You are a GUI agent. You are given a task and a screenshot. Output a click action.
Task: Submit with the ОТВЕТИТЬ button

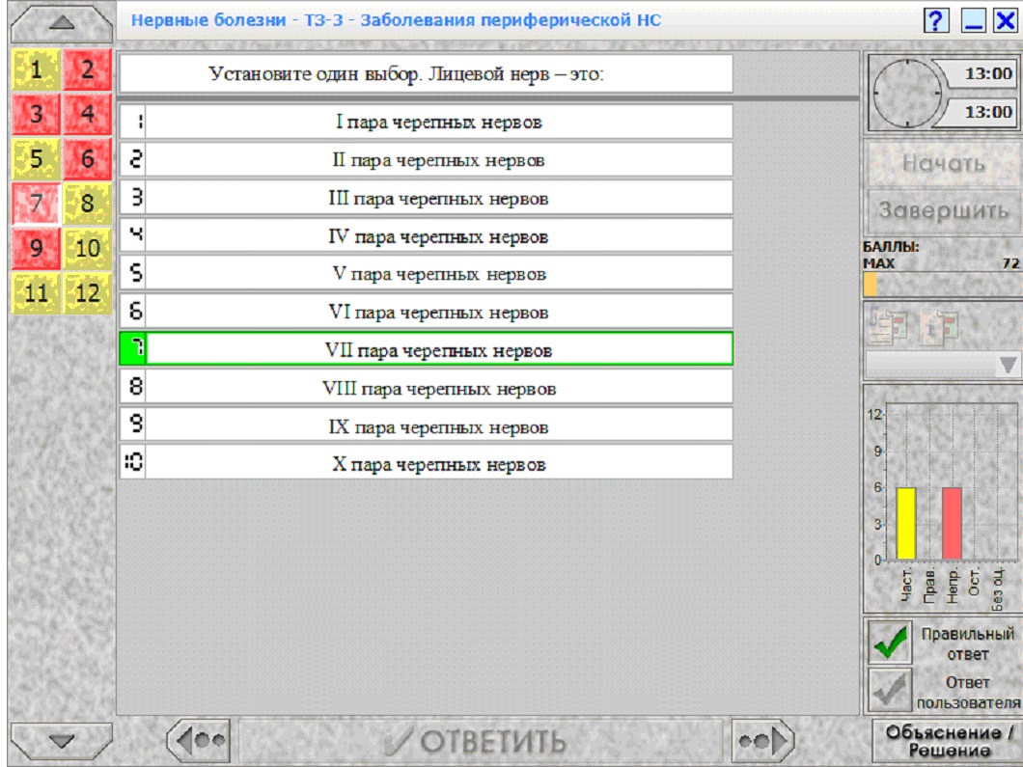click(x=481, y=741)
